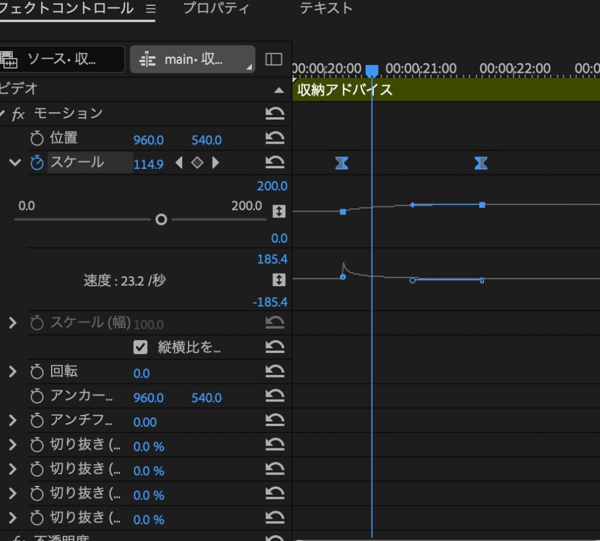
Task: Reset the Rotation (回転) parameter
Action: pyautogui.click(x=274, y=372)
